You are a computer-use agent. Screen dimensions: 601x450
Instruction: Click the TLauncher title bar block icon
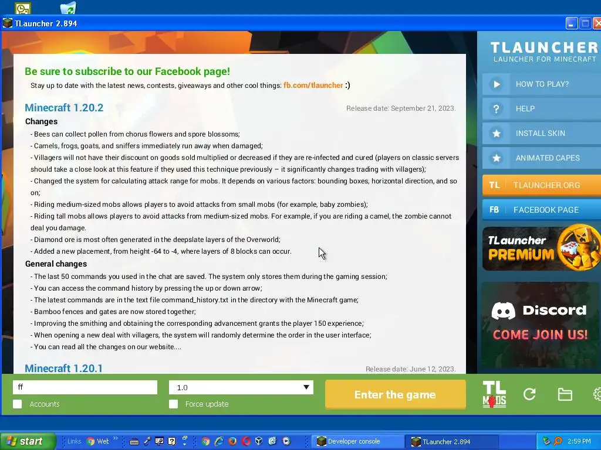pyautogui.click(x=7, y=23)
